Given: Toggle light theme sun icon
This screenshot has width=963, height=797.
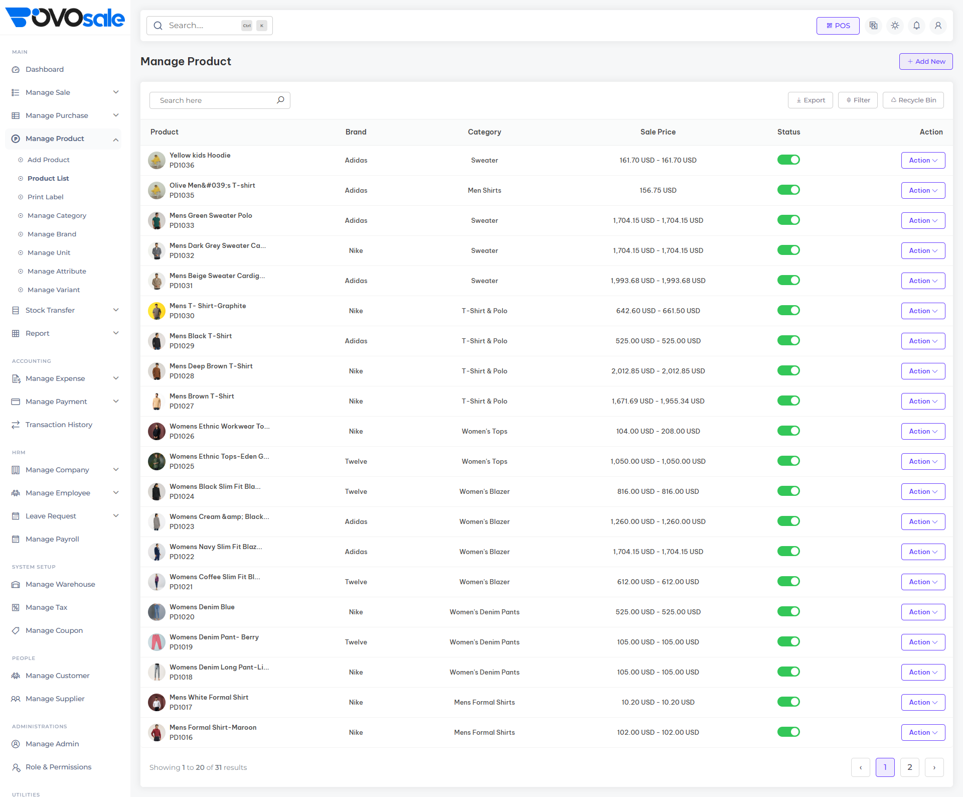Looking at the screenshot, I should pos(895,26).
